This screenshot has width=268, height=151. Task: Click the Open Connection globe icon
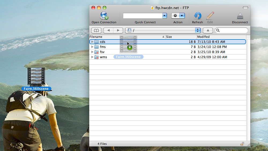click(x=104, y=16)
